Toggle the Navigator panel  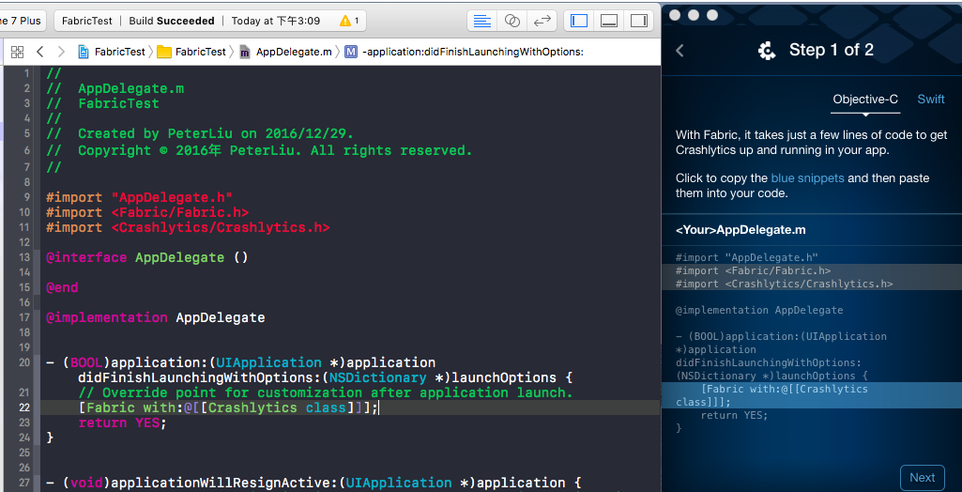[x=580, y=21]
